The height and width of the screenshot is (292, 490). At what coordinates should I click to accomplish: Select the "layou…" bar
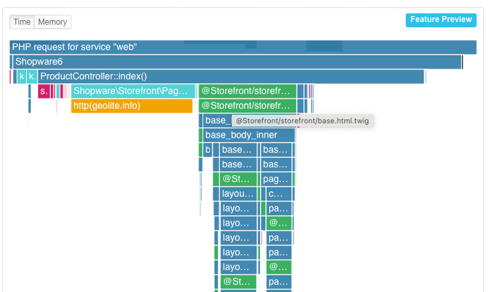(238, 193)
